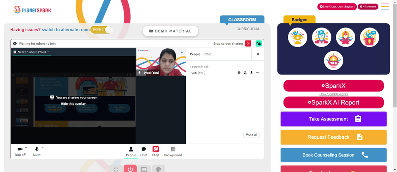397x172 pixels.
Task: Open the Screen share (You) three-dot menu
Action: pyautogui.click(x=49, y=52)
